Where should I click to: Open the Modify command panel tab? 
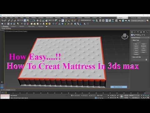click(x=135, y=32)
